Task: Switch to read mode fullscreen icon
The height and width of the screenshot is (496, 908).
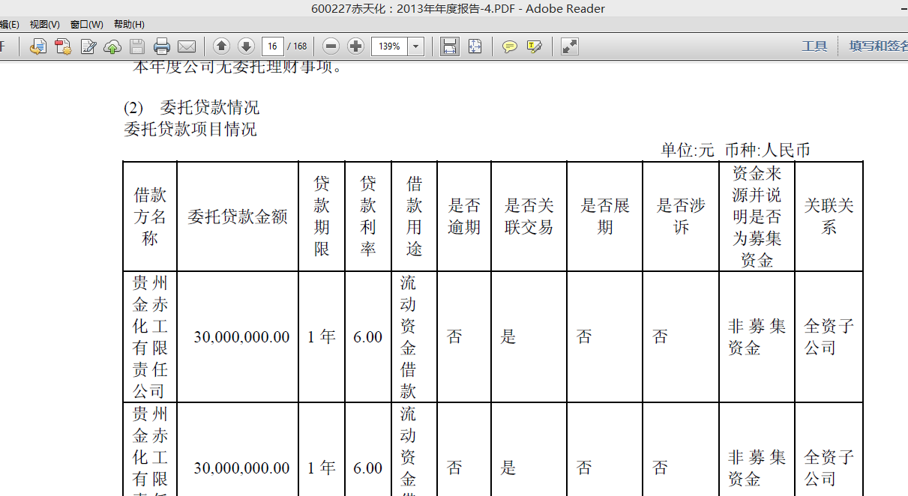Action: tap(570, 46)
